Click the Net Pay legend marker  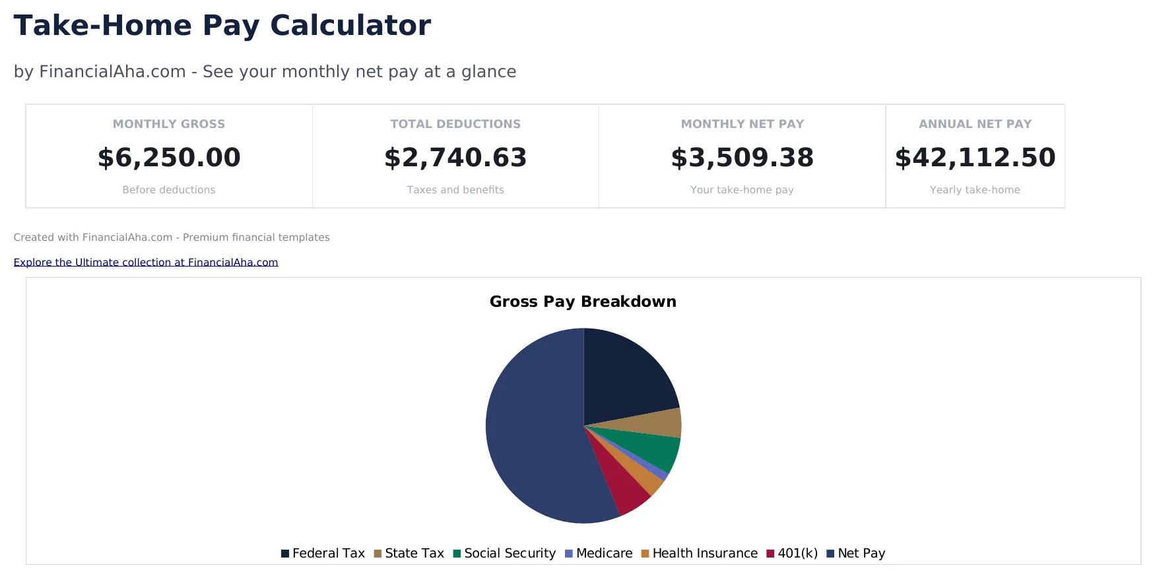[831, 553]
